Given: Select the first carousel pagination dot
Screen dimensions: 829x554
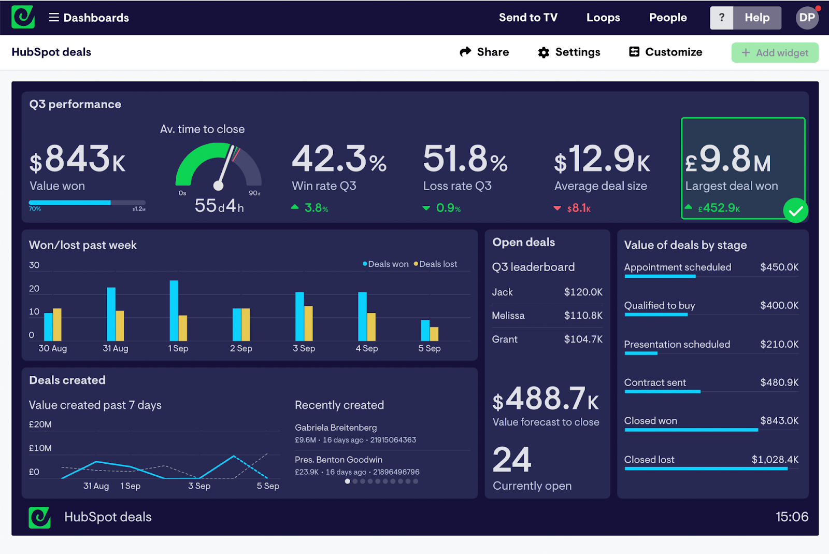Looking at the screenshot, I should pos(347,481).
